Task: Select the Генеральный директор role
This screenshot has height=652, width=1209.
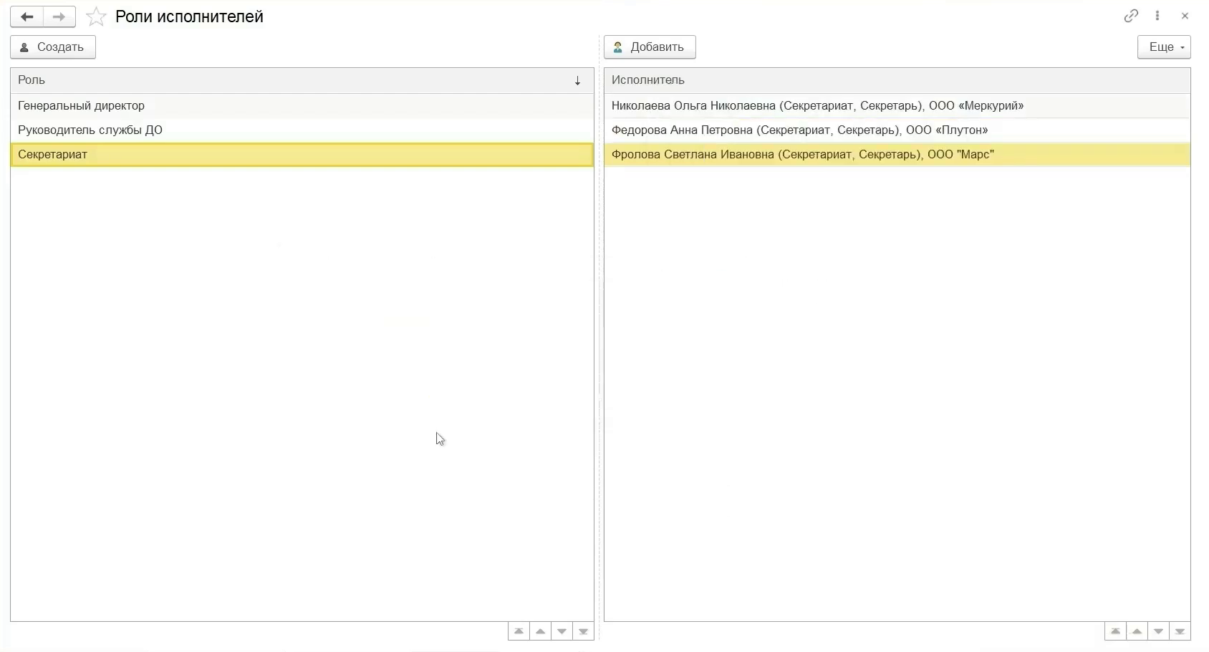Action: (81, 106)
